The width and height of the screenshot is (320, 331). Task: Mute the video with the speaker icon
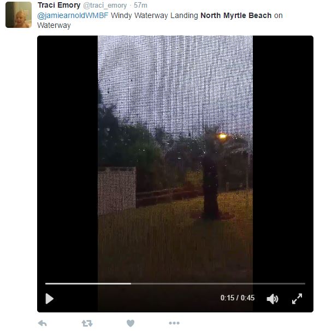[x=272, y=299]
